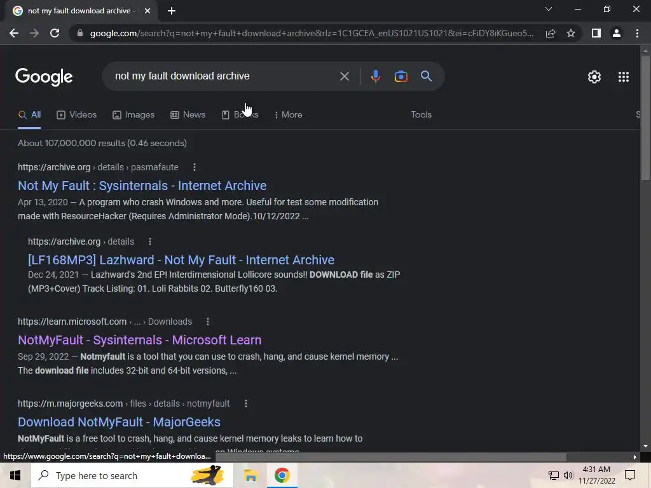Image resolution: width=651 pixels, height=488 pixels.
Task: Open options for archive.org details result
Action: pos(150,241)
